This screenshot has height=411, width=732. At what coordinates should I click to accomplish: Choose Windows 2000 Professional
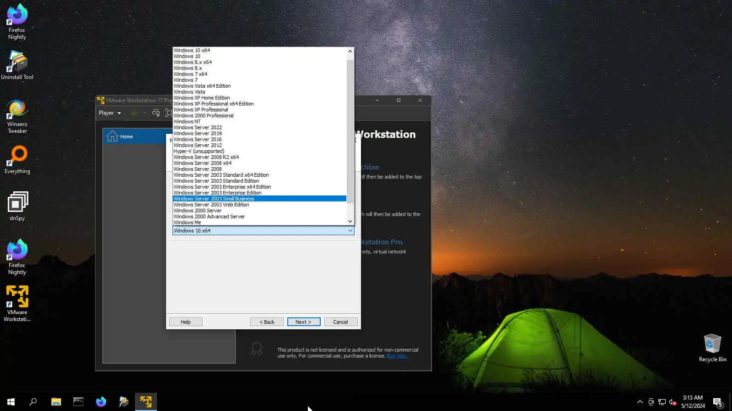[259, 116]
